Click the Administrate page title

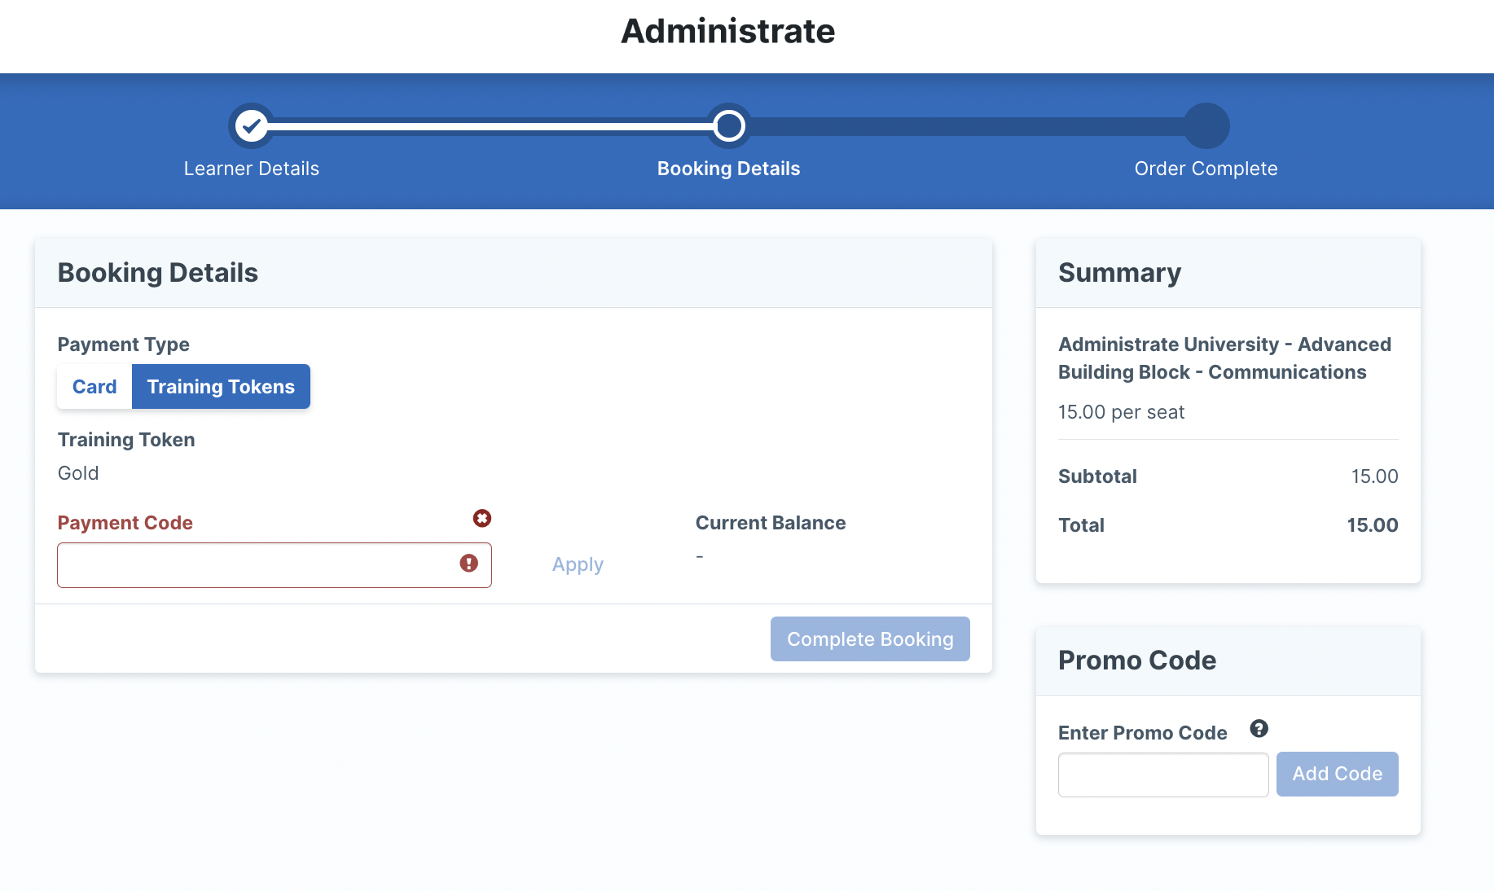pyautogui.click(x=728, y=31)
